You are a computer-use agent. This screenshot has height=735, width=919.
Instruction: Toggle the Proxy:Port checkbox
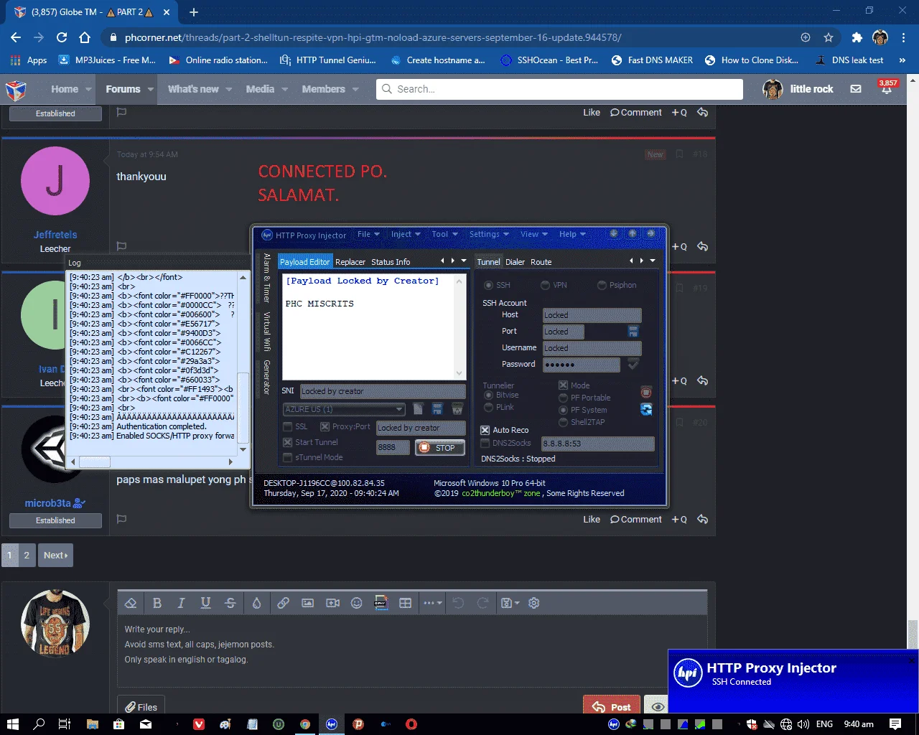pos(325,426)
